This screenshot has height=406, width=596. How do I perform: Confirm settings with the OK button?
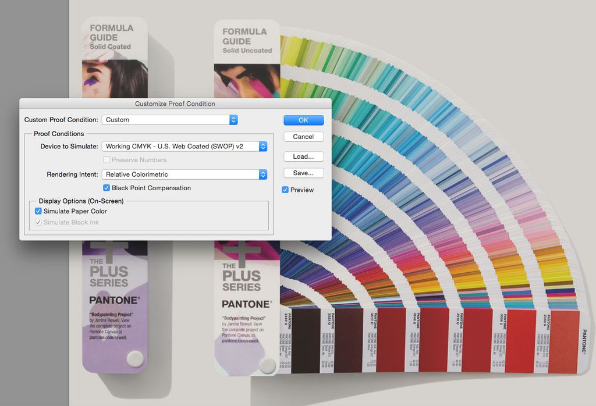(303, 120)
